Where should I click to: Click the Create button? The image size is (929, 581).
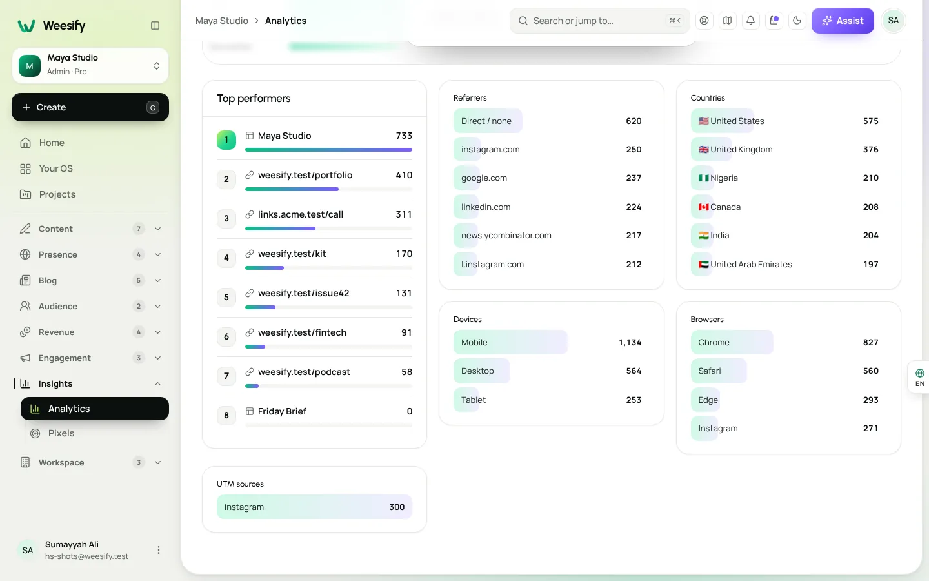point(90,107)
